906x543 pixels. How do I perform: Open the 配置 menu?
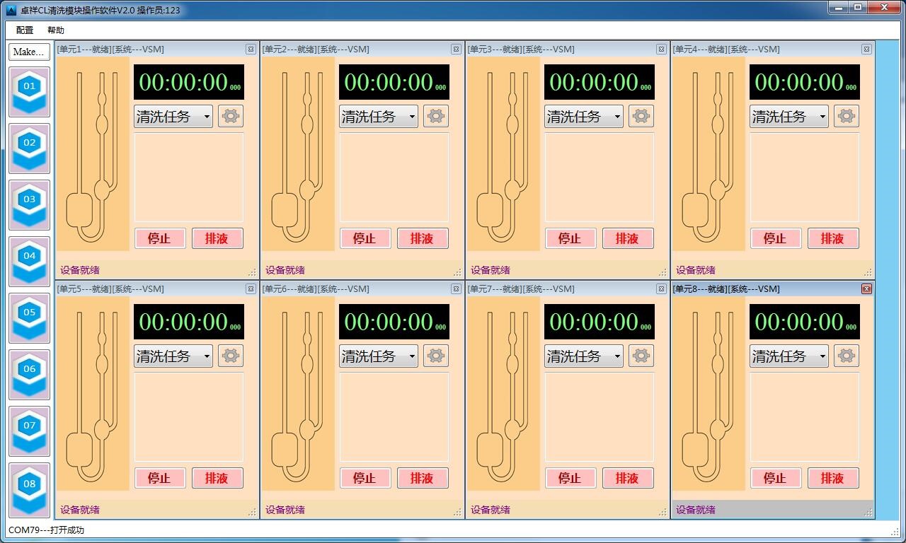[25, 30]
